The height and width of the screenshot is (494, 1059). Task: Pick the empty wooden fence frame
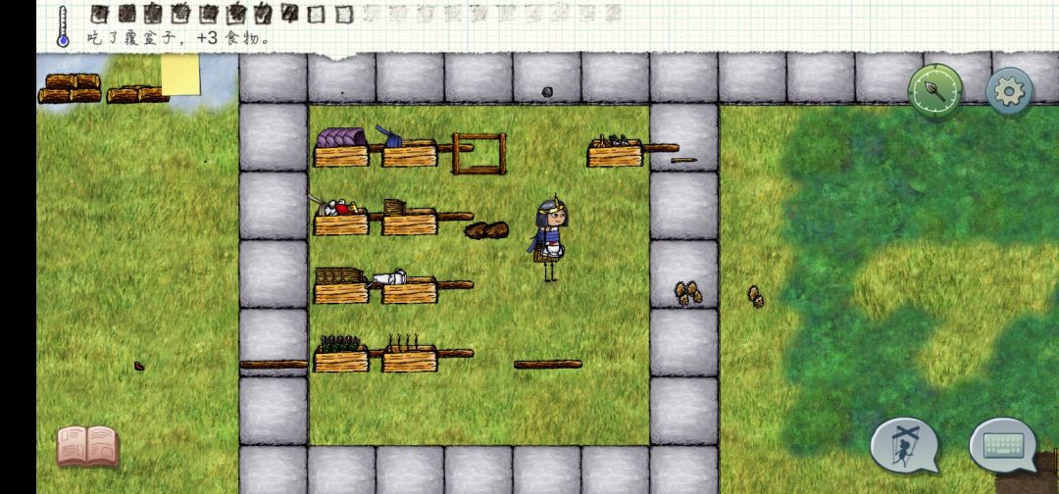479,154
